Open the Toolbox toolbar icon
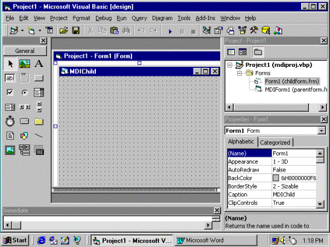Screen dimensions: 330x247 [x=254, y=31]
